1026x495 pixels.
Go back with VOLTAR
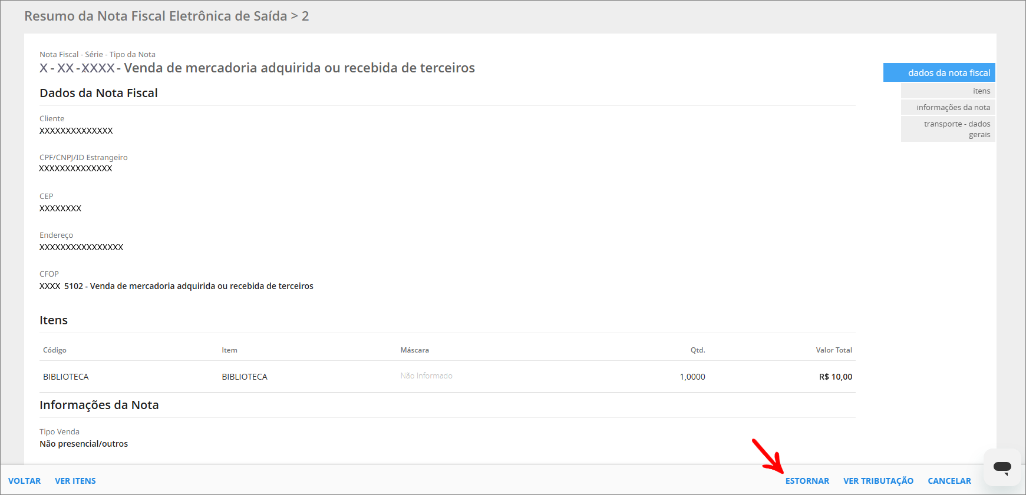click(24, 481)
